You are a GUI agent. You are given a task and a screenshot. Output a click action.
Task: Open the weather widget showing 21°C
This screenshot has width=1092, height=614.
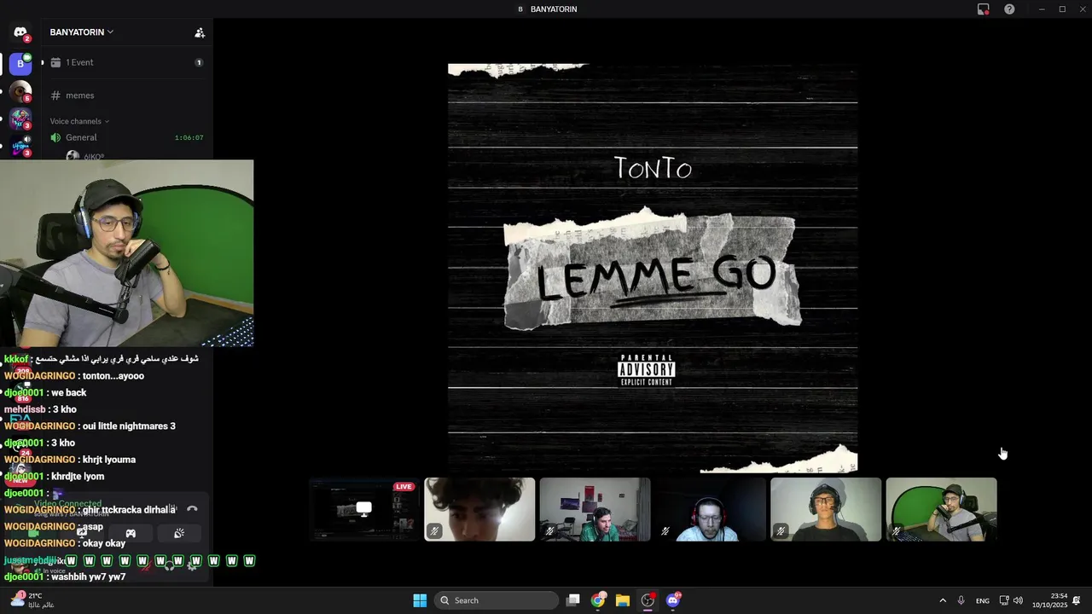tap(32, 600)
